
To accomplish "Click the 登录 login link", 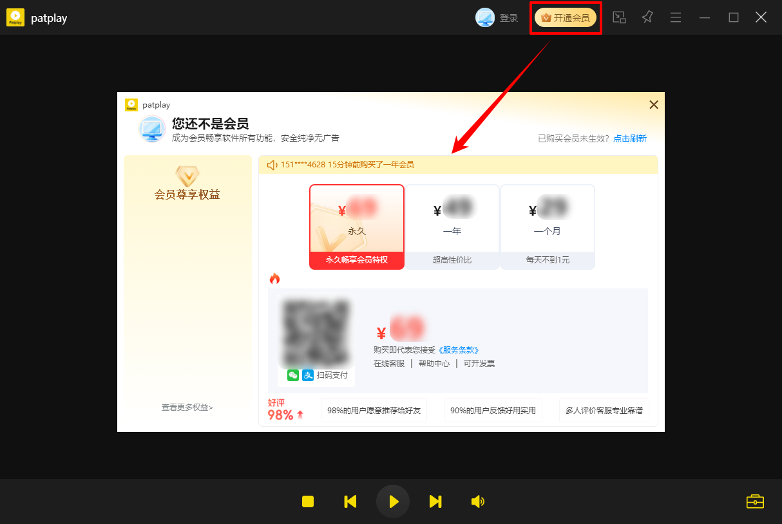I will coord(509,18).
